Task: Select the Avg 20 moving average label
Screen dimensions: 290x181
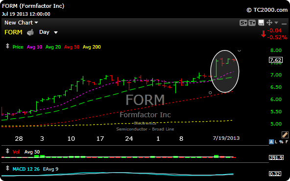Action: tap(53, 47)
